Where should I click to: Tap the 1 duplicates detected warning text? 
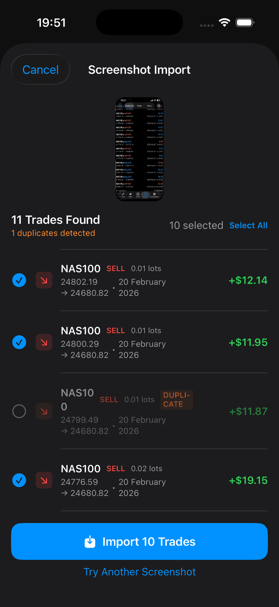[53, 233]
